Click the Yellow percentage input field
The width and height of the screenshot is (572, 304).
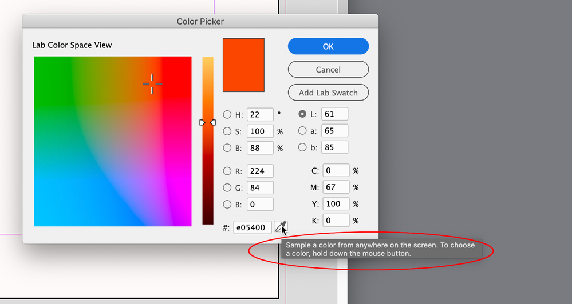335,203
